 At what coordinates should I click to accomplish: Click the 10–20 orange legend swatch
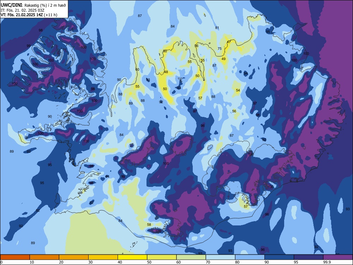(x=44, y=257)
